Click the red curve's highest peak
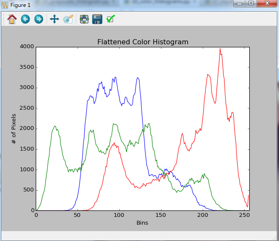 [x=220, y=49]
